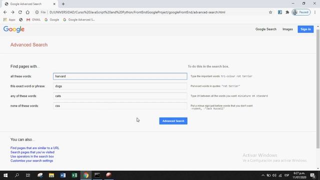
Task: Open the taskbar clock and date
Action: click(299, 175)
